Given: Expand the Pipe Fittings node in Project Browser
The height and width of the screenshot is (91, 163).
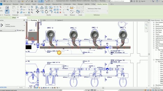Looking at the screenshot, I should coord(154,44).
